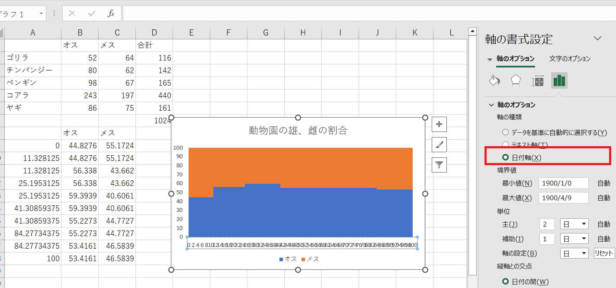Image resolution: width=616 pixels, height=288 pixels.
Task: Open Size & Properties icon tab
Action: click(538, 80)
